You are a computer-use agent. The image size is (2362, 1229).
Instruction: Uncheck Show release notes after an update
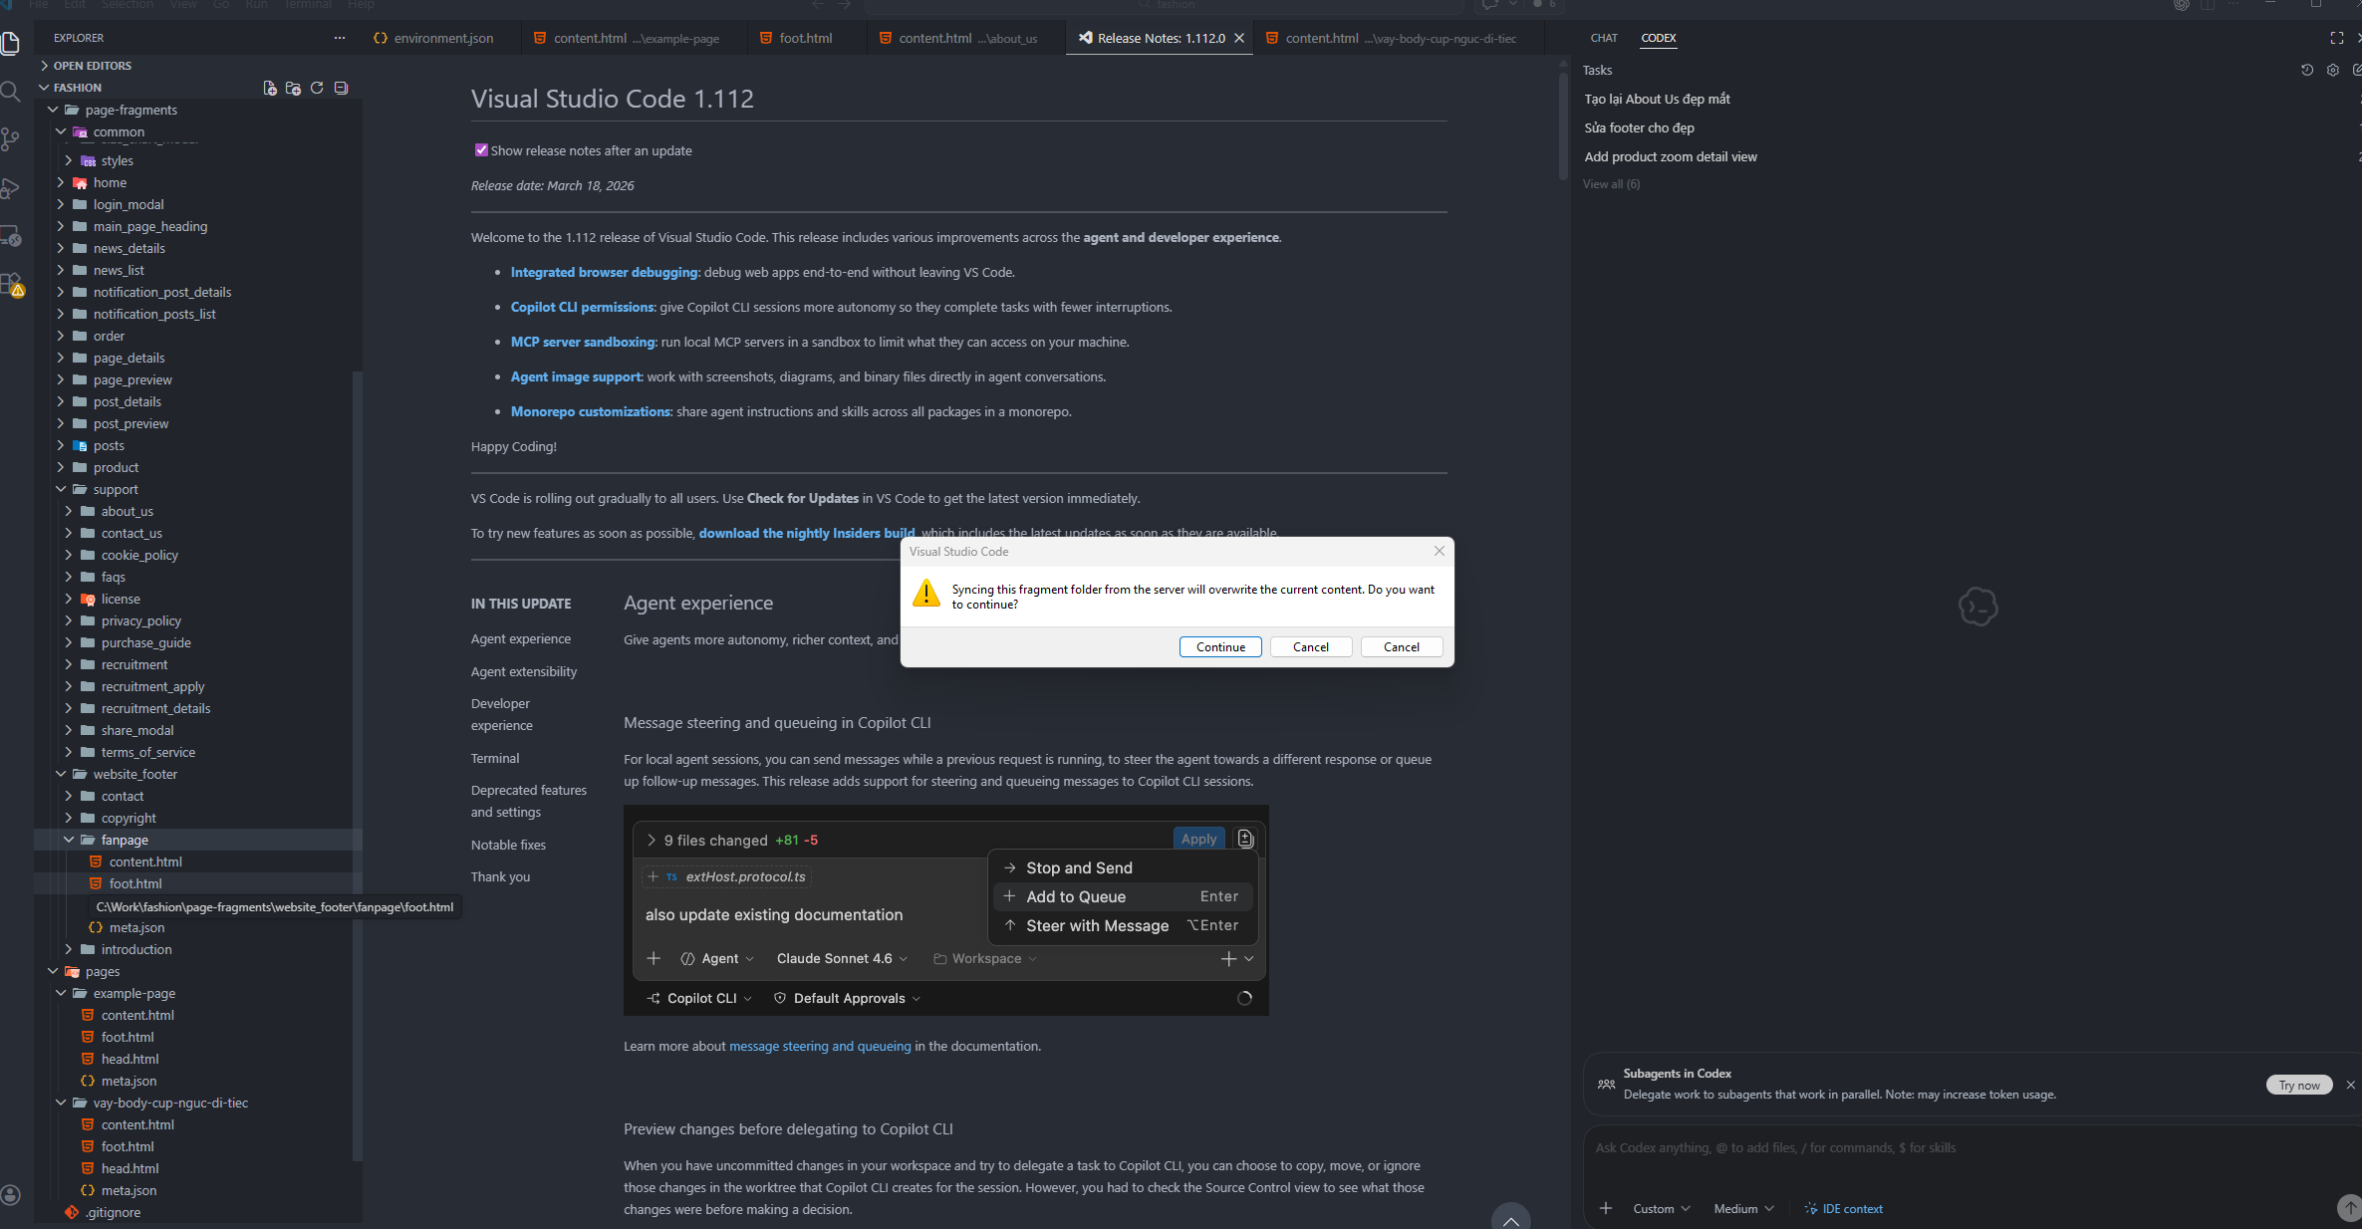pos(481,150)
